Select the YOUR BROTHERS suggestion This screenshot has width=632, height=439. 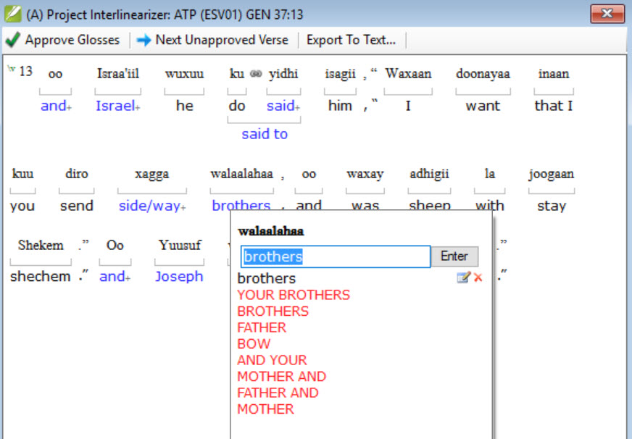[294, 295]
